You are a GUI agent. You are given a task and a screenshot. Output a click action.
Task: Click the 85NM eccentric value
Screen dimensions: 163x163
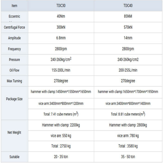coord(128,17)
